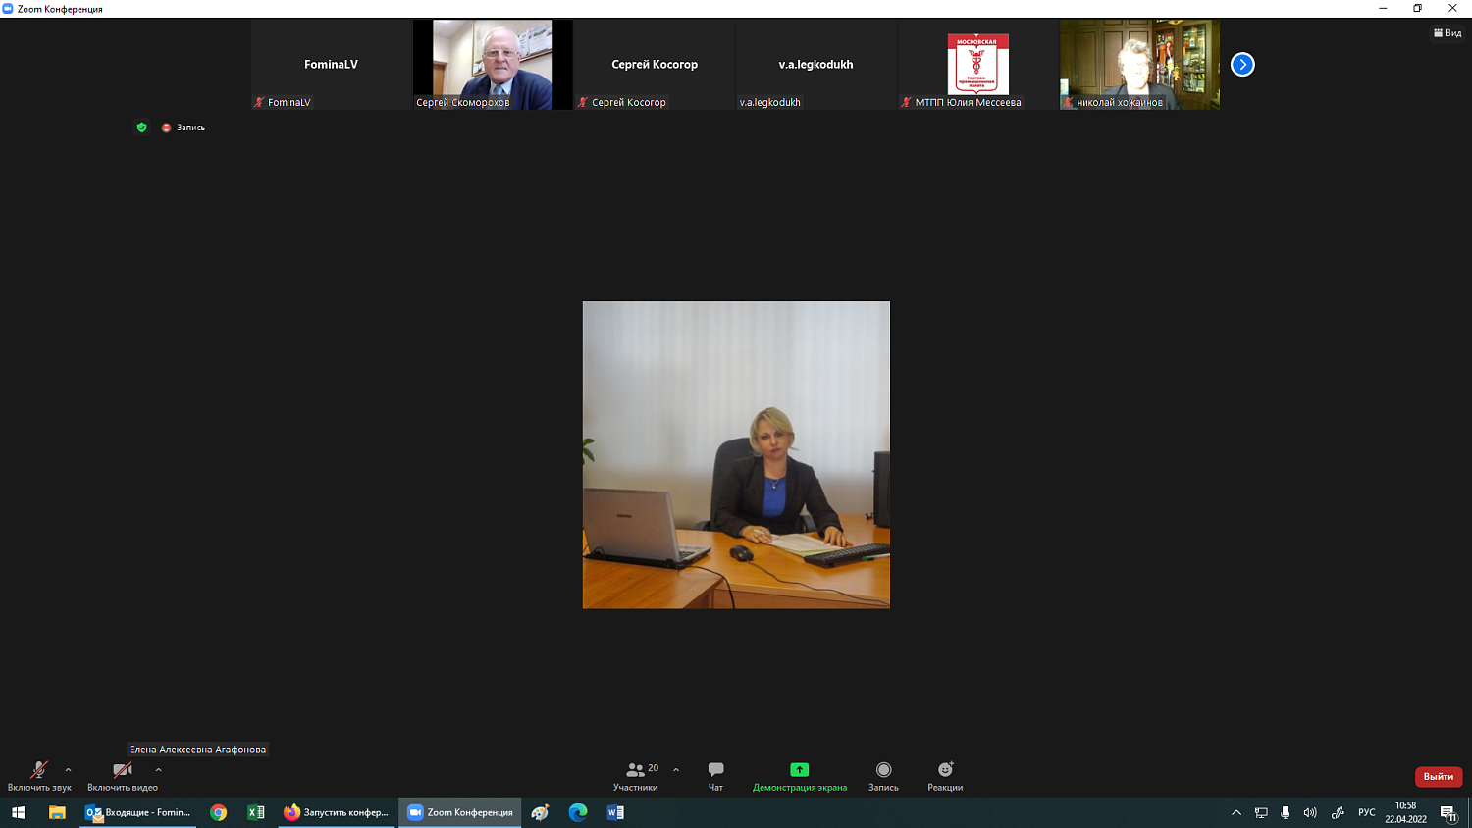Click the green encryption shield icon
Image resolution: width=1472 pixels, height=828 pixels.
141,128
